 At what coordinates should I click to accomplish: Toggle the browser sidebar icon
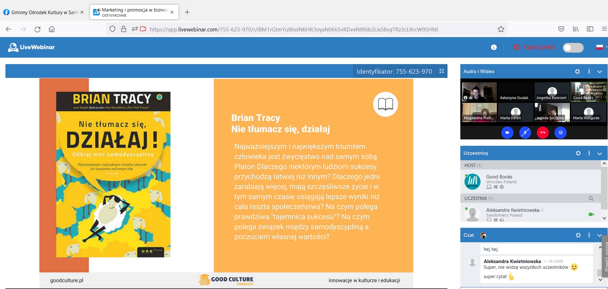(x=590, y=29)
